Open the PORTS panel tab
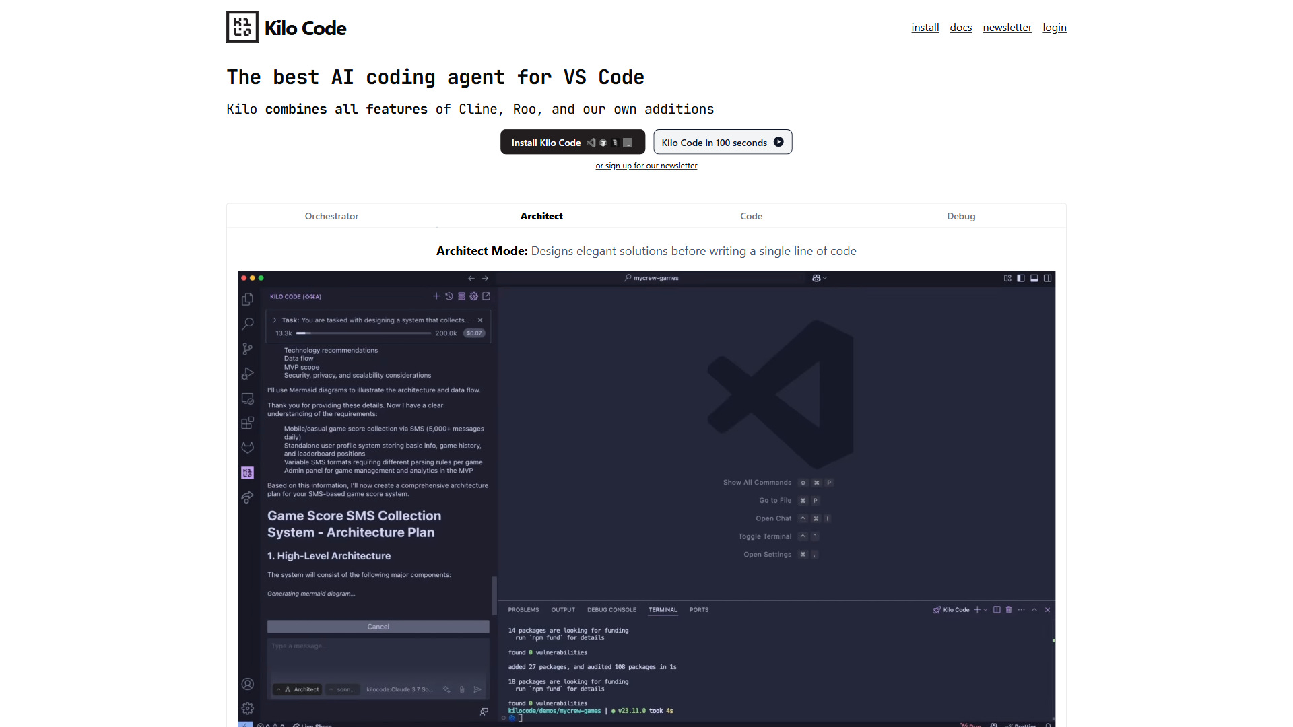The width and height of the screenshot is (1293, 727). [699, 610]
